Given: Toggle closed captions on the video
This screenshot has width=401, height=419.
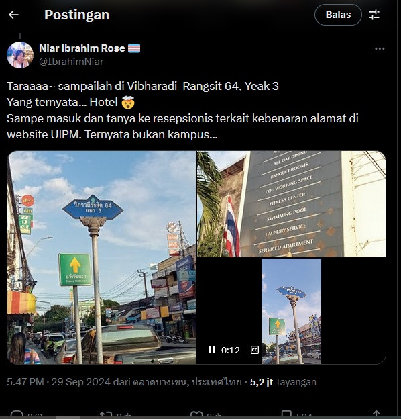Looking at the screenshot, I should point(255,350).
